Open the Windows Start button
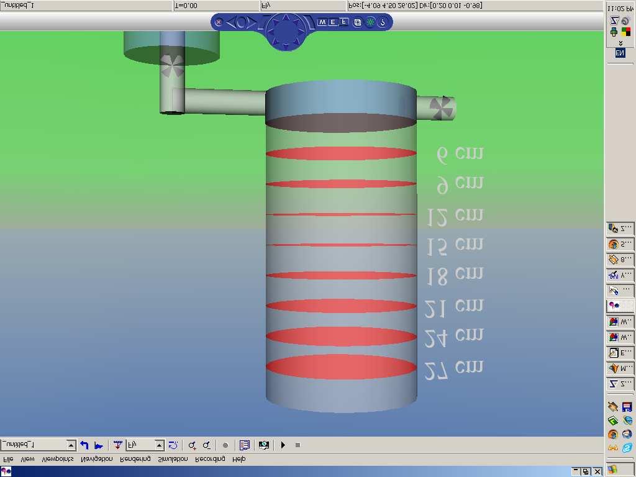Image resolution: width=636 pixels, height=477 pixels. pyautogui.click(x=620, y=469)
